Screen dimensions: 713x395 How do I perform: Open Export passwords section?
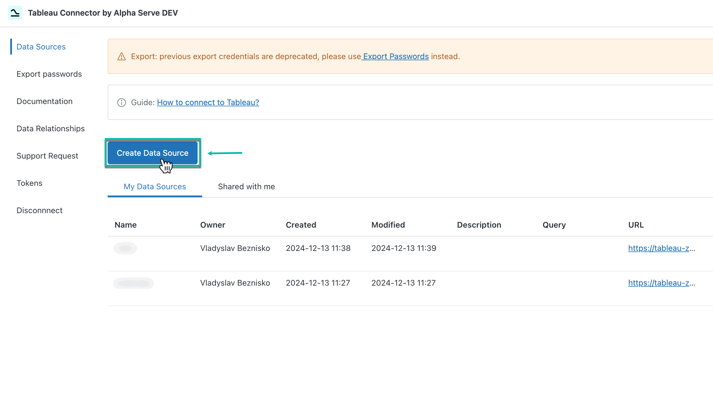pos(49,74)
